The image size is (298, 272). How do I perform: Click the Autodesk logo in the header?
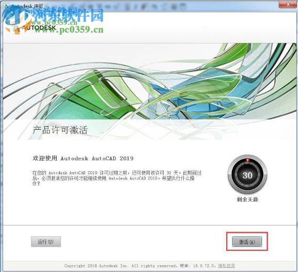[35, 28]
